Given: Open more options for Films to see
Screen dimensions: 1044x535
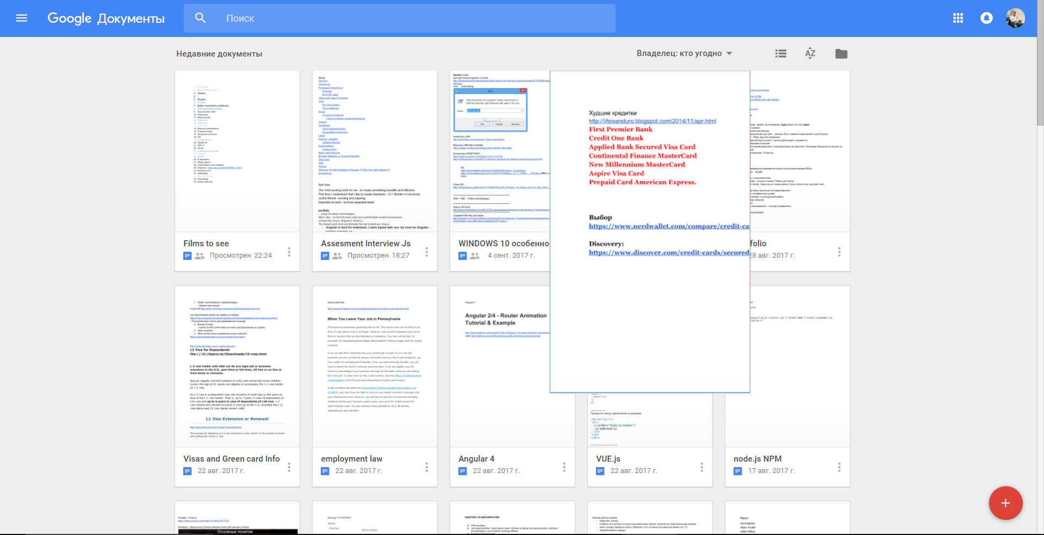Looking at the screenshot, I should point(289,252).
